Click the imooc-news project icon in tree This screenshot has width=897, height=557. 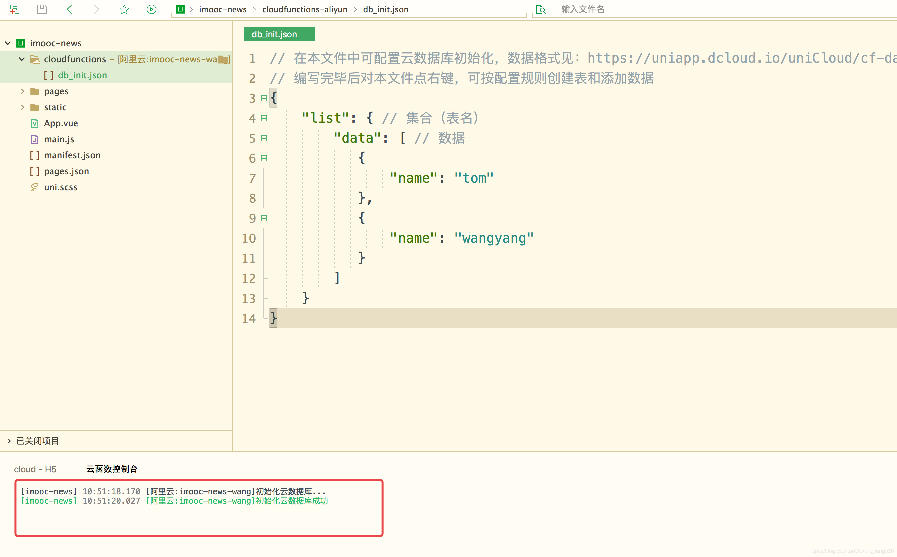[21, 43]
